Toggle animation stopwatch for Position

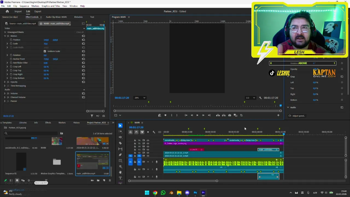(x=11, y=40)
